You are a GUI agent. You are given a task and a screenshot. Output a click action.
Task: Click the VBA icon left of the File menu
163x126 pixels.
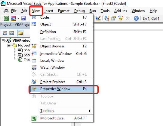(6, 10)
